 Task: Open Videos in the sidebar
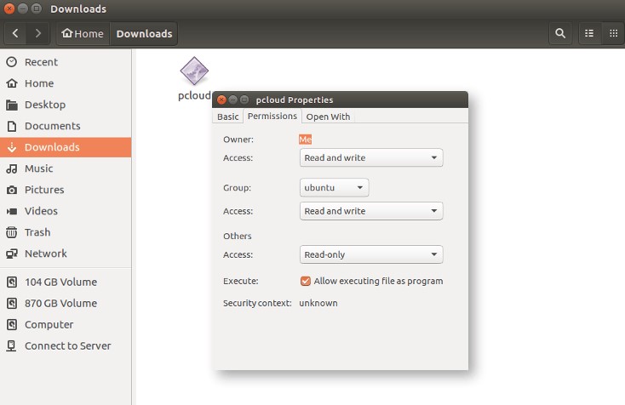66,211
